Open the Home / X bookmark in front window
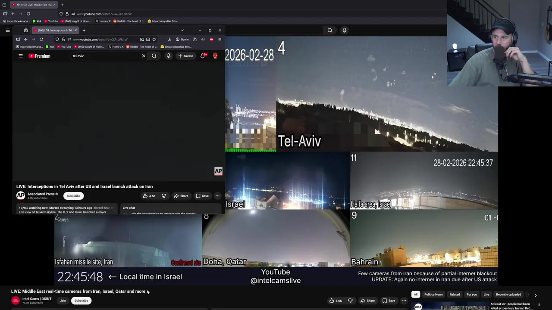The width and height of the screenshot is (552, 310). click(116, 46)
